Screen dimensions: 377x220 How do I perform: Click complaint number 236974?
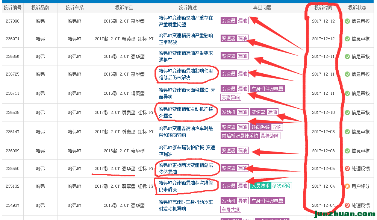pos(12,39)
